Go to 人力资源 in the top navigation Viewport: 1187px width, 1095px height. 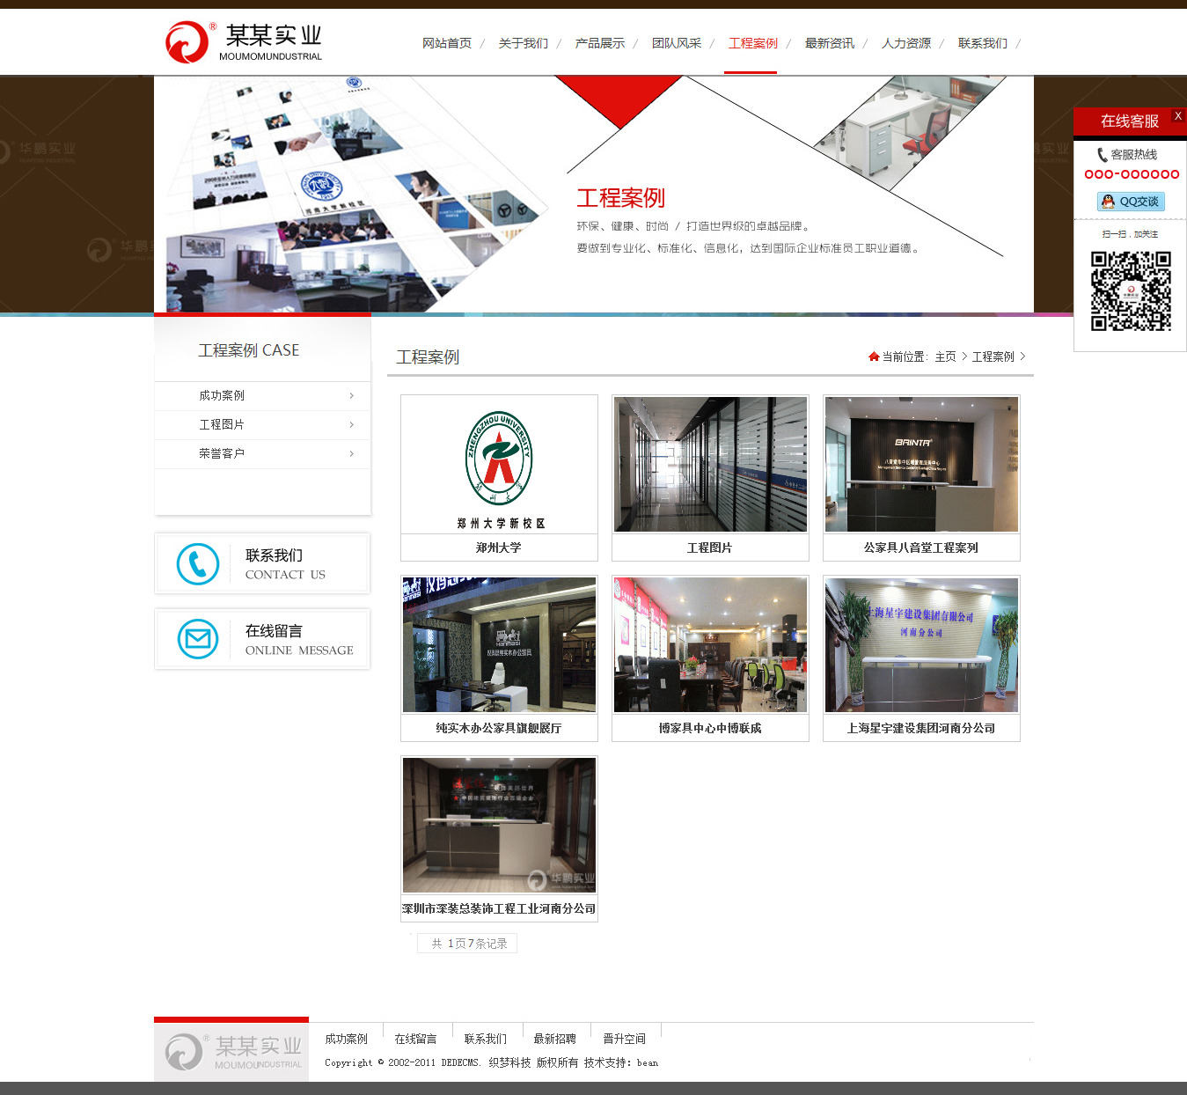(905, 43)
